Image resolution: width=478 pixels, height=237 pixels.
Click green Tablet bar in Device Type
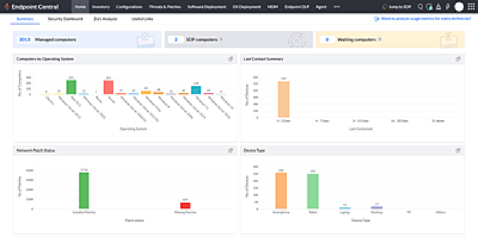click(x=313, y=191)
